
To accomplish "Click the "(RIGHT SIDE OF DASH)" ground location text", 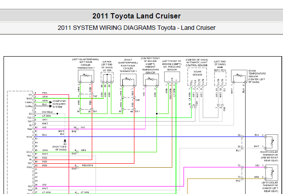I will [x=59, y=148].
